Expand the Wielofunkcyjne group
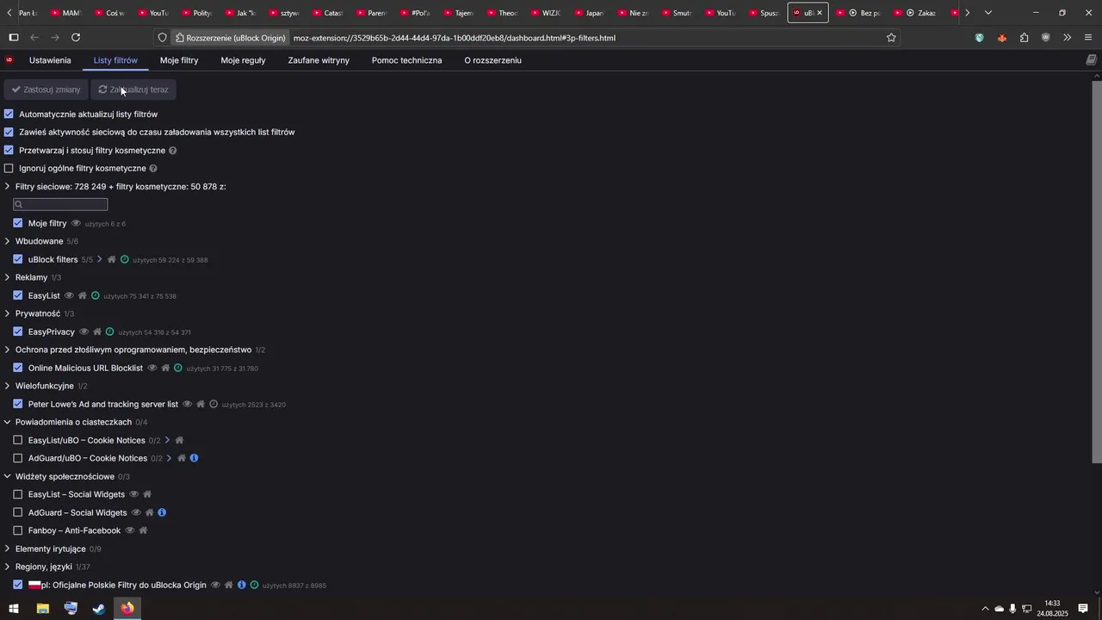This screenshot has width=1102, height=620. click(x=8, y=386)
